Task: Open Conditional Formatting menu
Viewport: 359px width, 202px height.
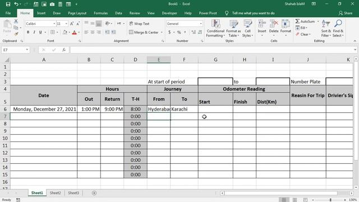Action: pyautogui.click(x=215, y=29)
